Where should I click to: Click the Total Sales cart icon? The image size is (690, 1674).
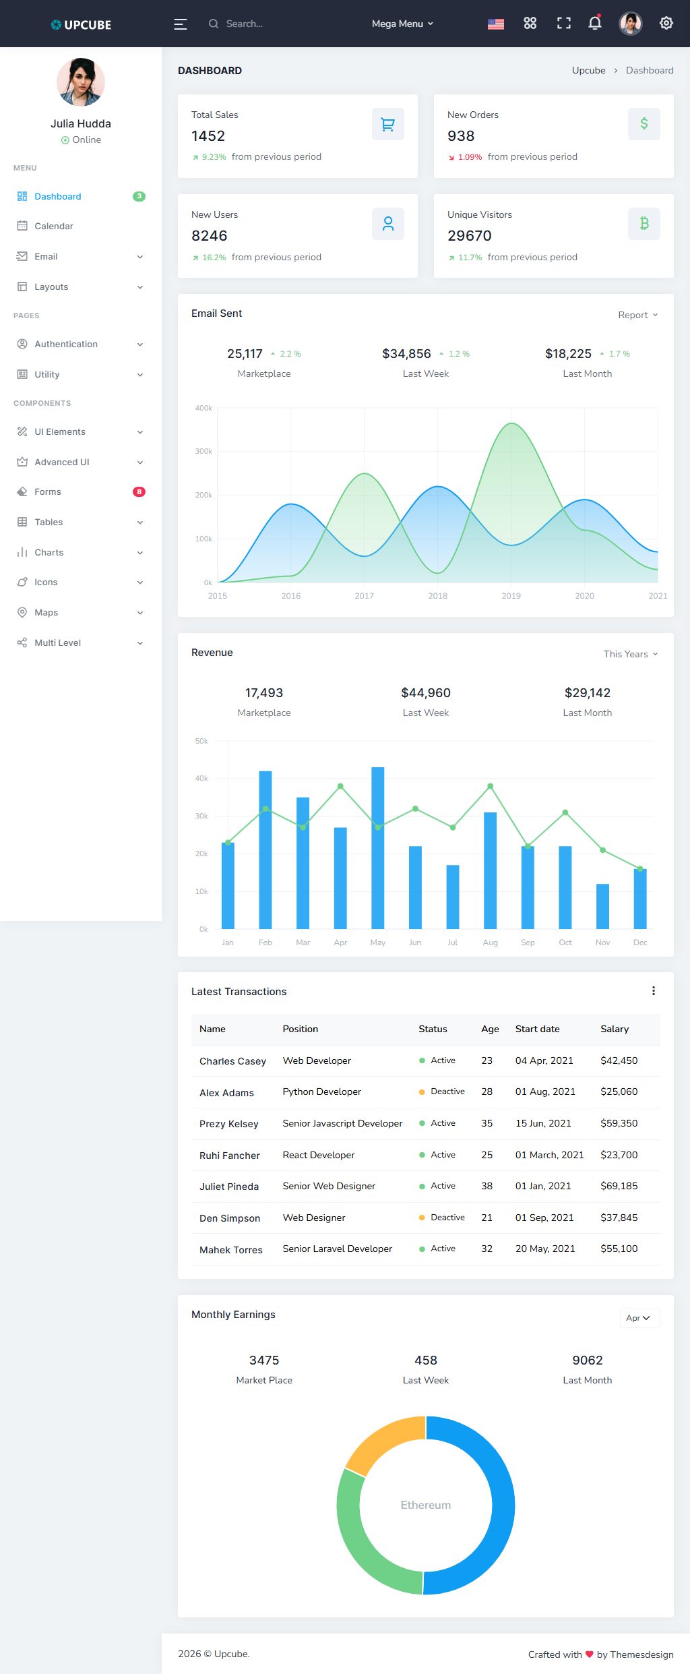point(388,124)
